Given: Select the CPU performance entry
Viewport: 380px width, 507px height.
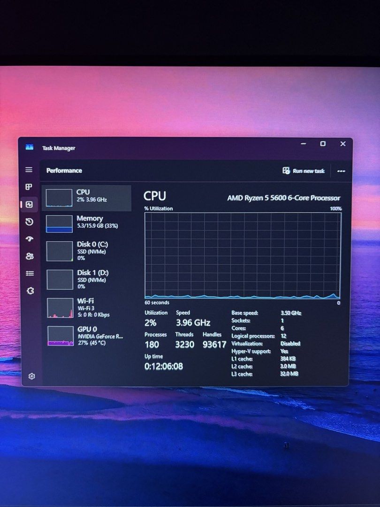Looking at the screenshot, I should pos(87,198).
